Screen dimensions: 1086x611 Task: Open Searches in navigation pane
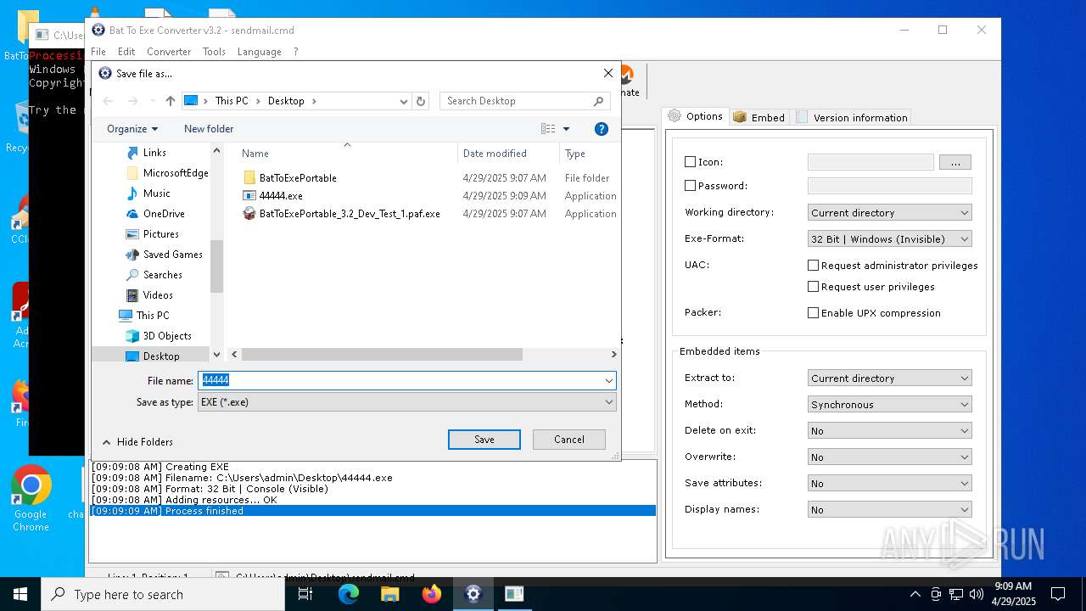[x=162, y=275]
